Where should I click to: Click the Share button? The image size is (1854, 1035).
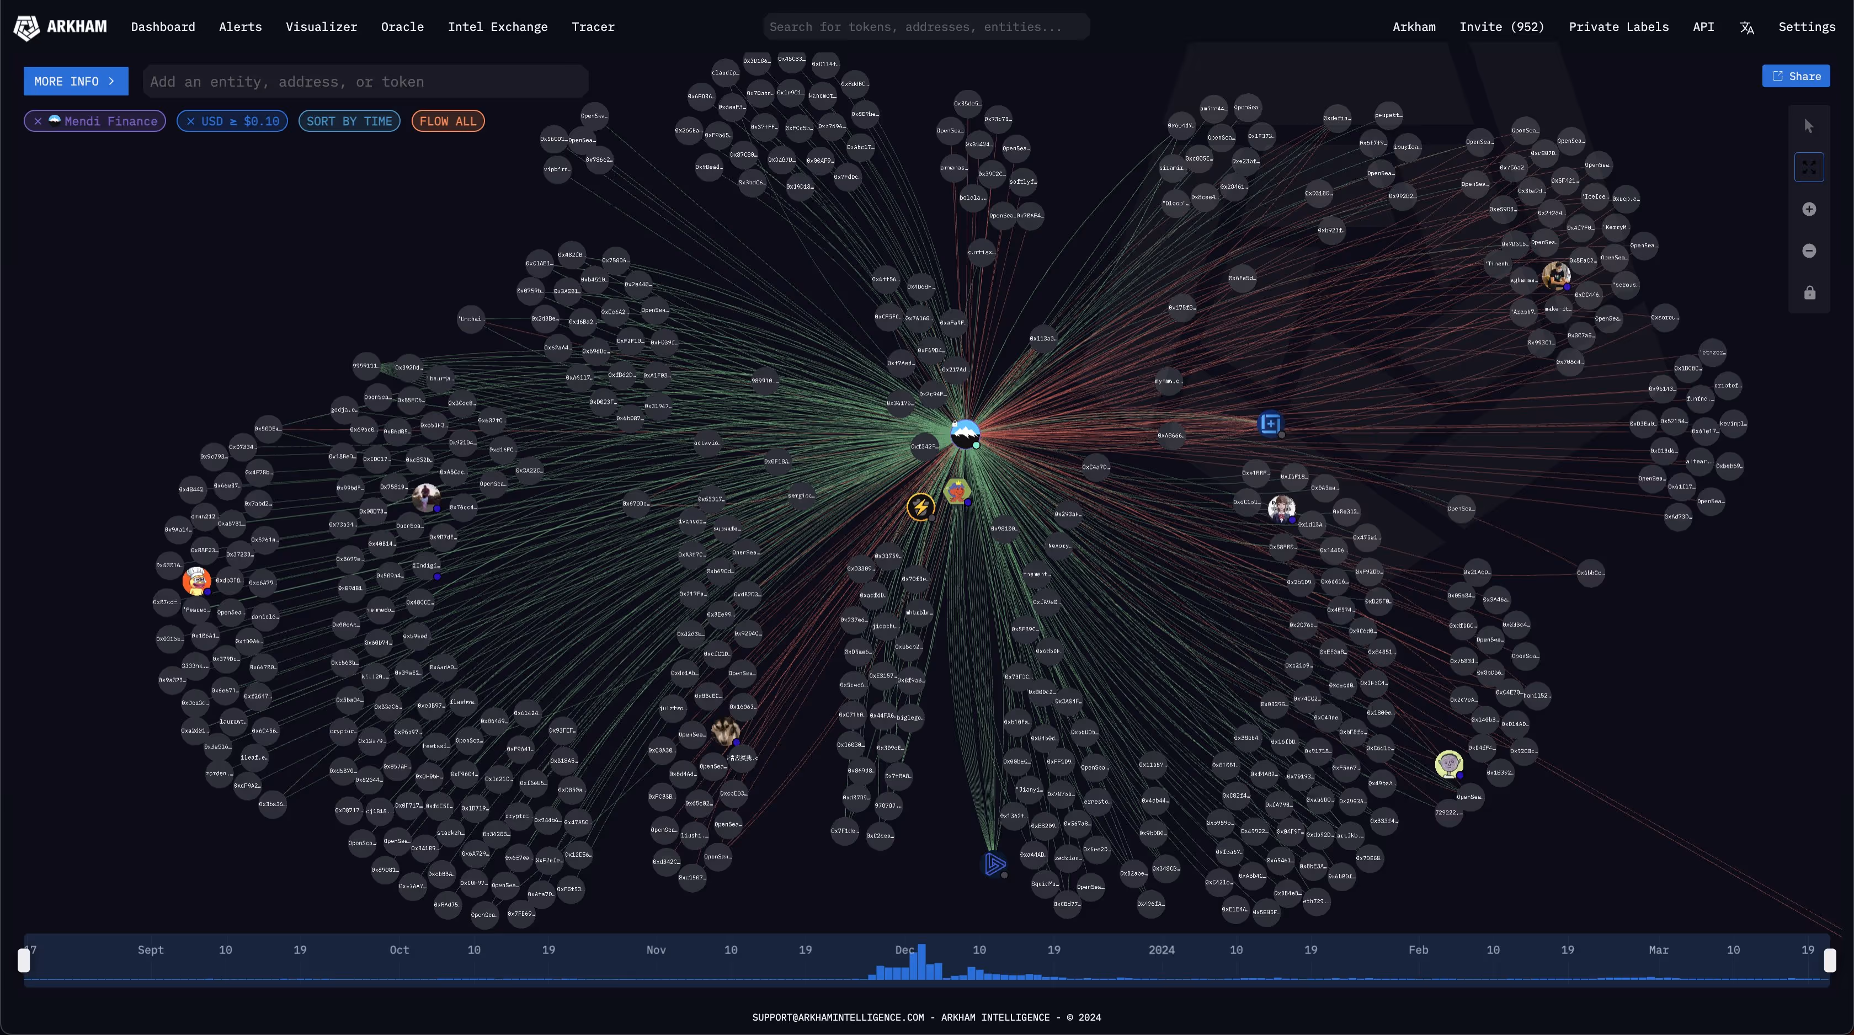[x=1796, y=76]
